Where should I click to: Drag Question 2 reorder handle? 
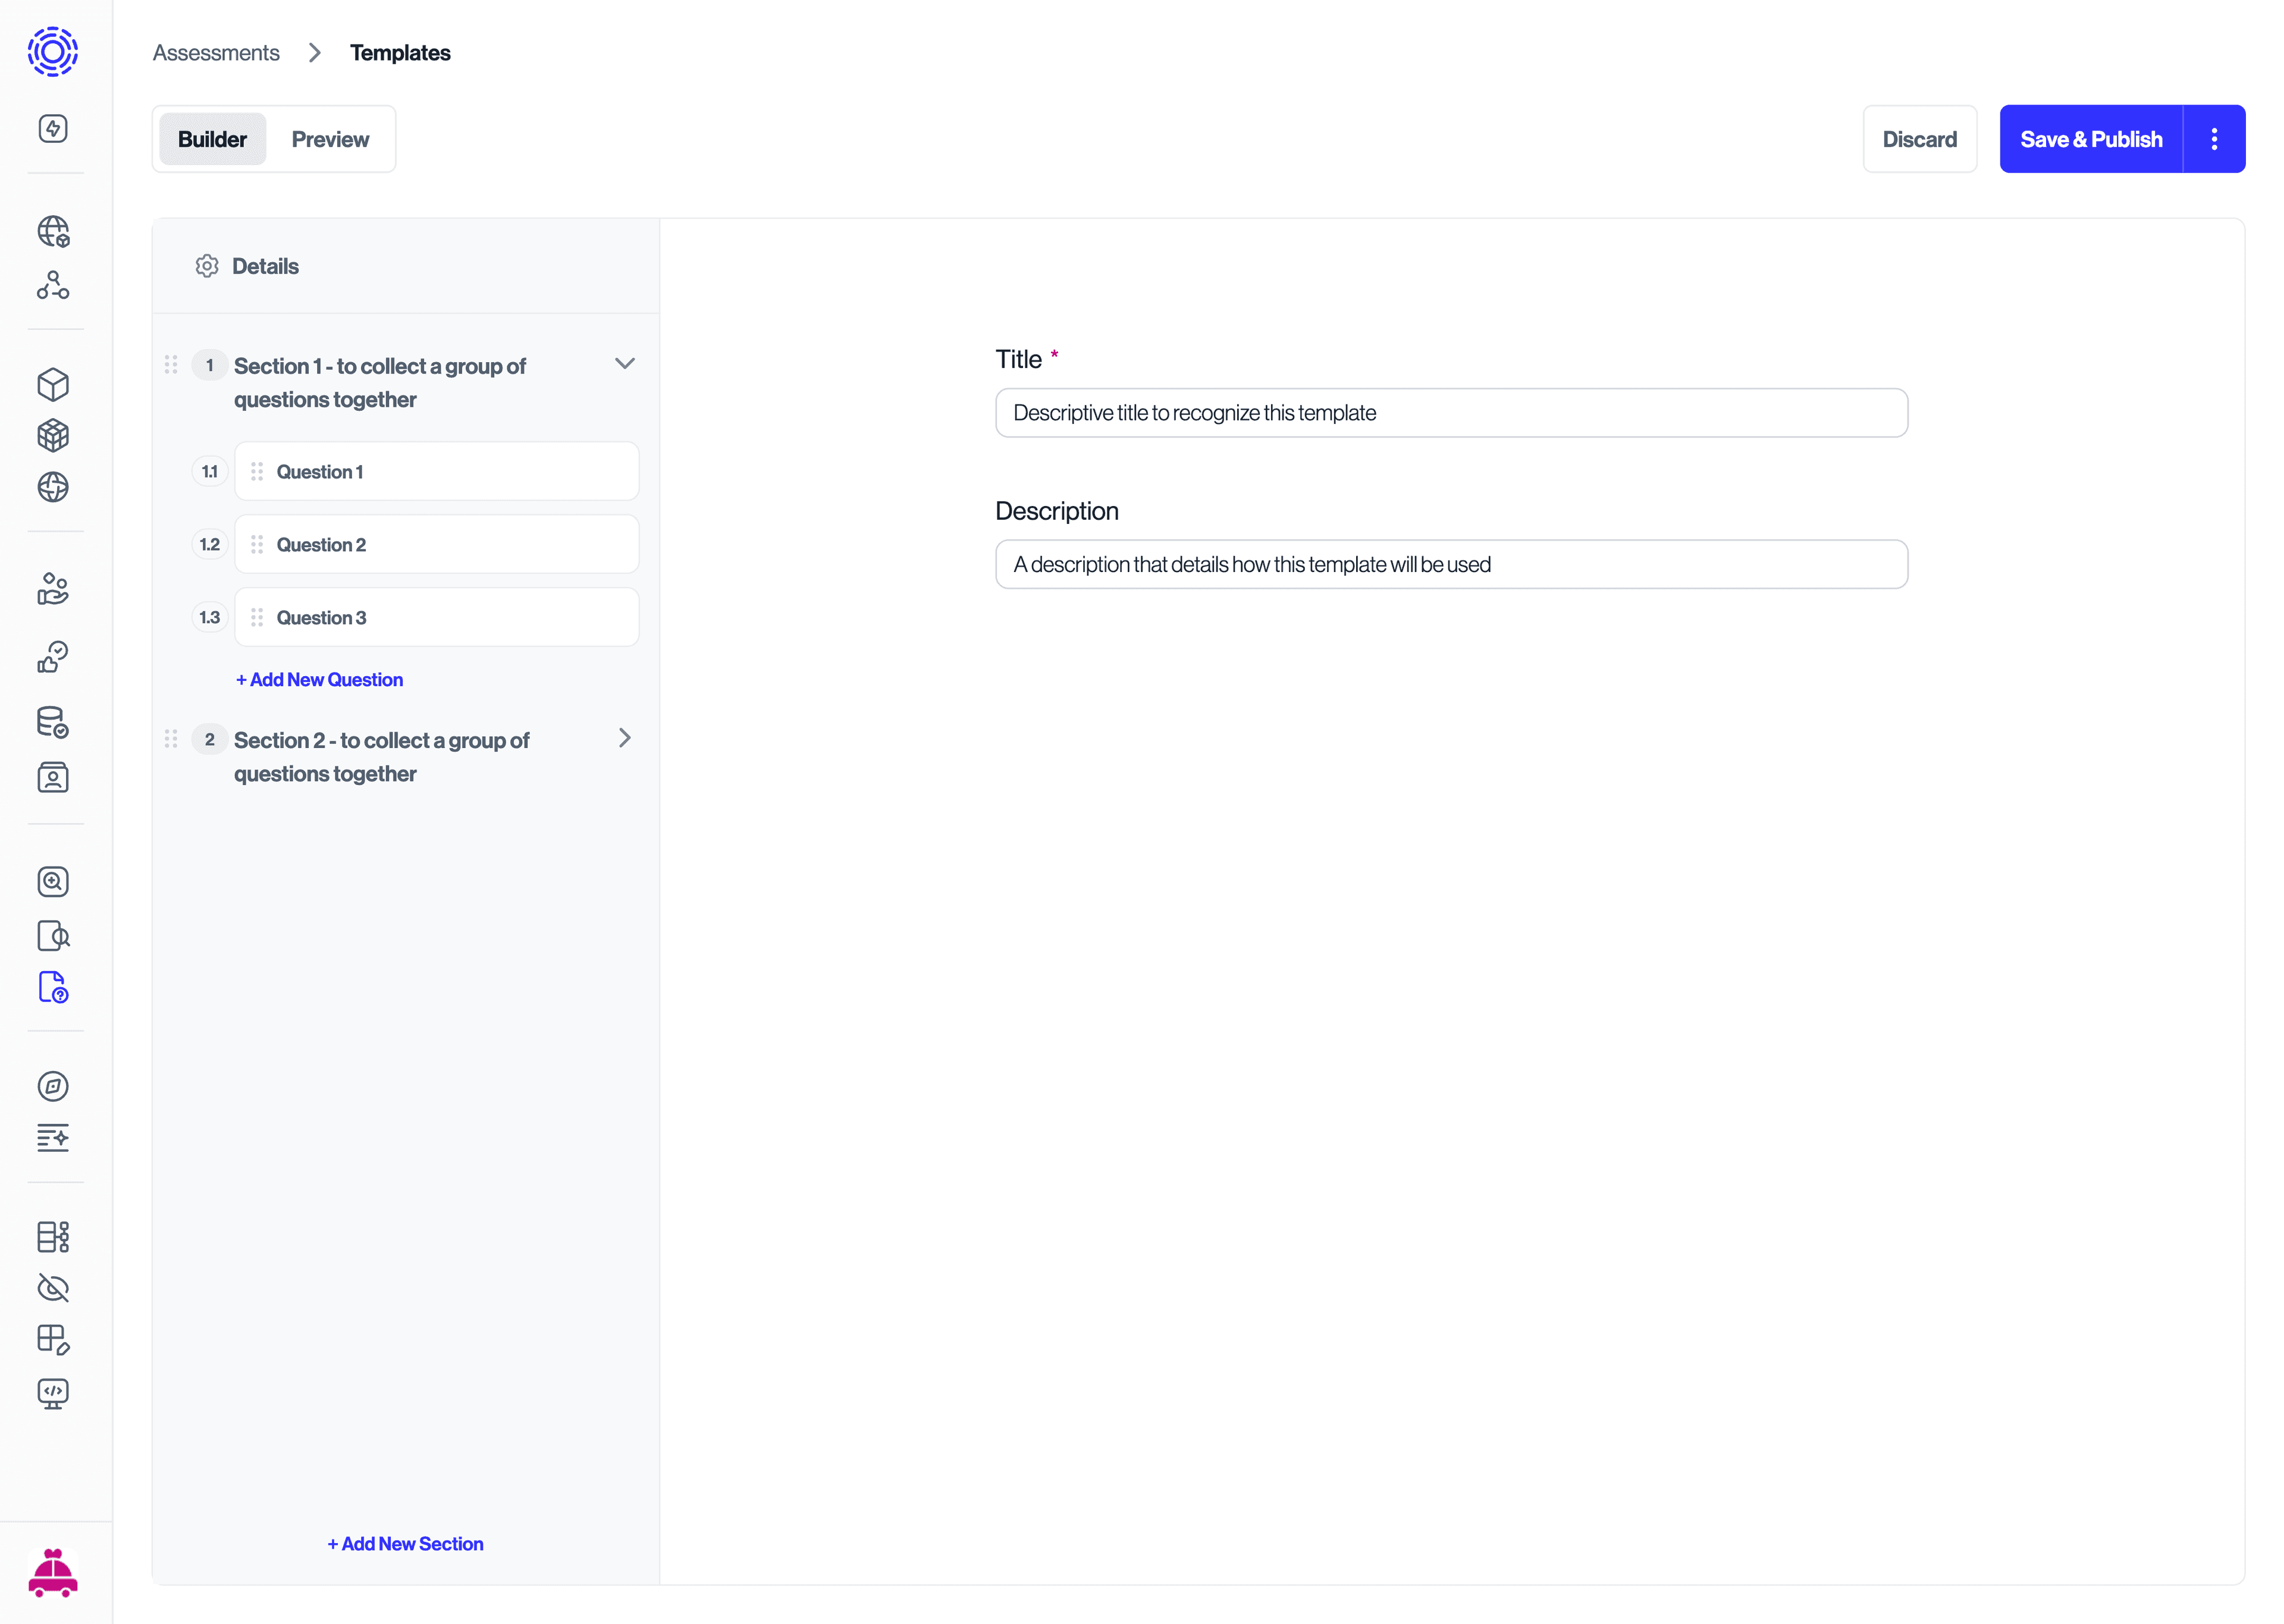257,543
